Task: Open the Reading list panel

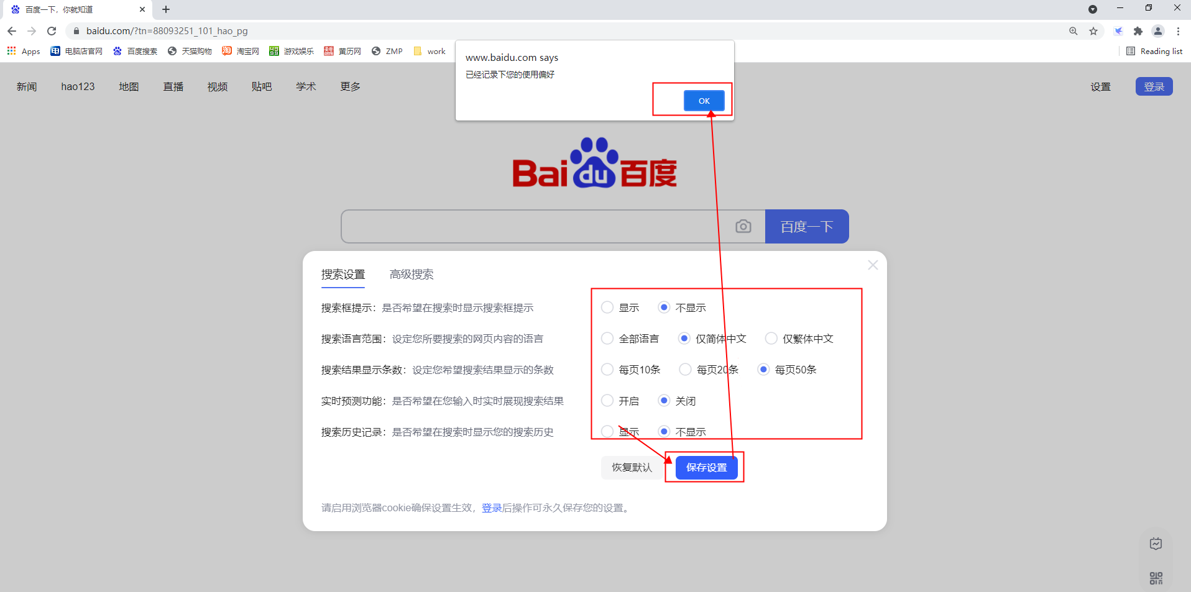Action: (1154, 51)
